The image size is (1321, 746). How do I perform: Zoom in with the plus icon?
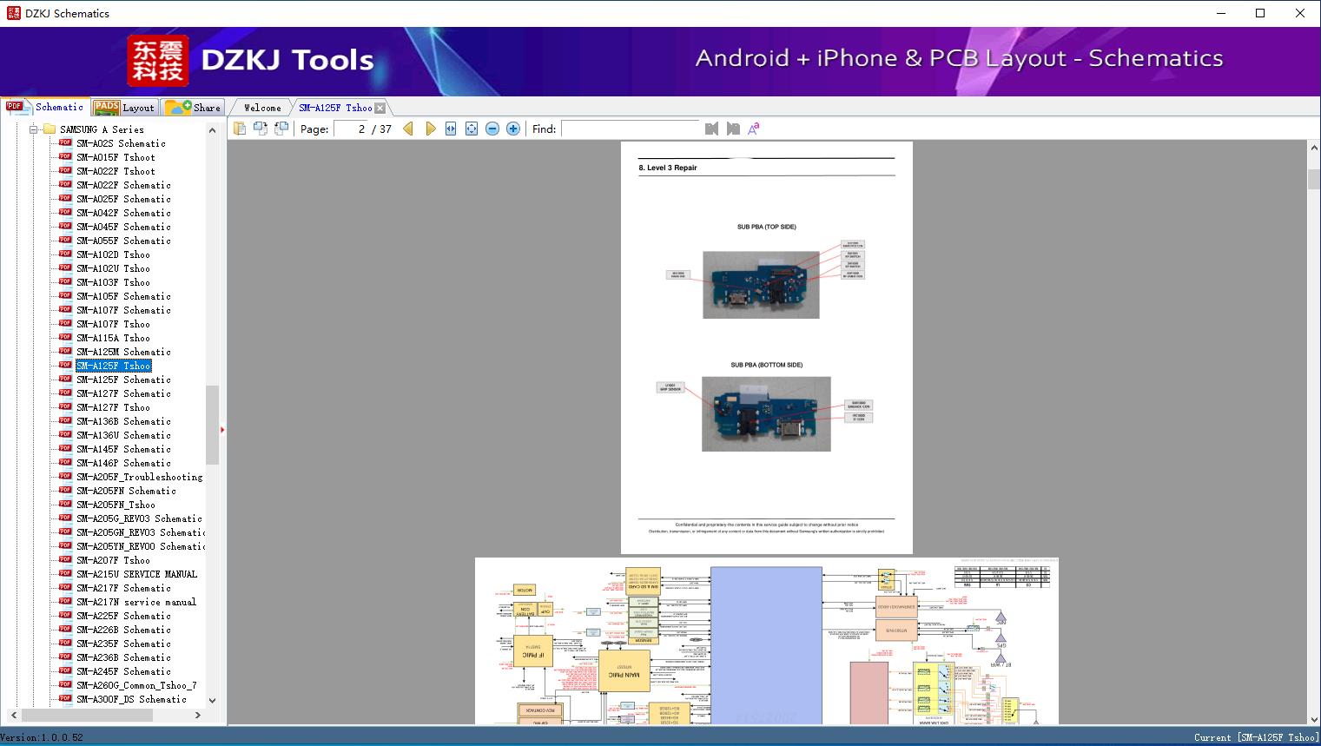click(513, 129)
